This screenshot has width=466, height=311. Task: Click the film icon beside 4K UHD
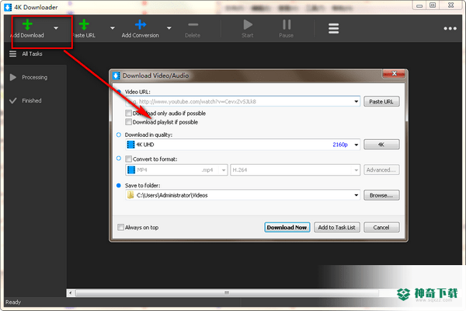click(130, 145)
